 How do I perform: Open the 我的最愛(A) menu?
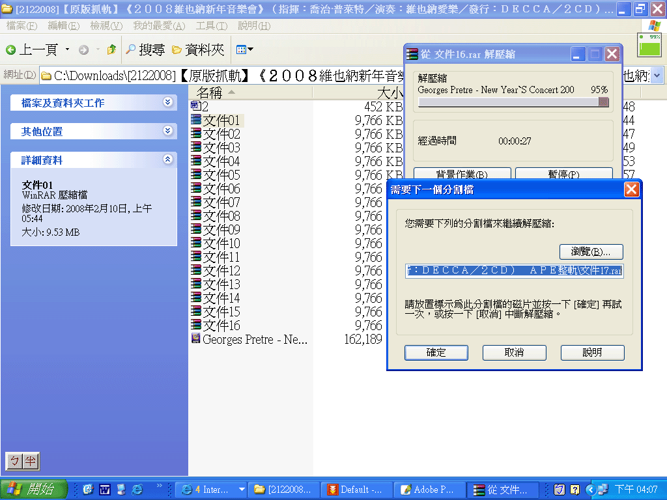pyautogui.click(x=159, y=26)
